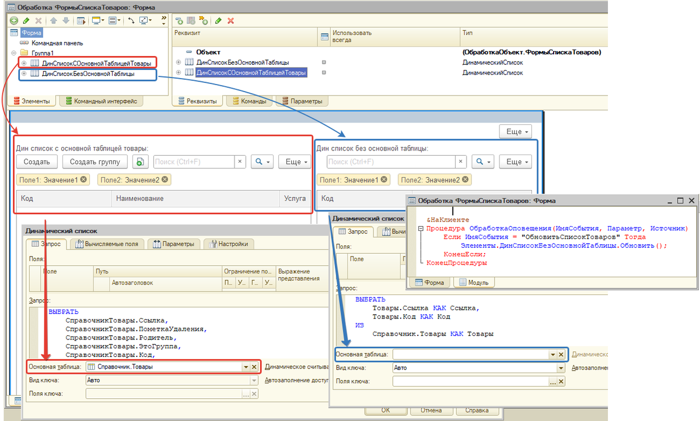Open the top form Еще menu

[515, 132]
